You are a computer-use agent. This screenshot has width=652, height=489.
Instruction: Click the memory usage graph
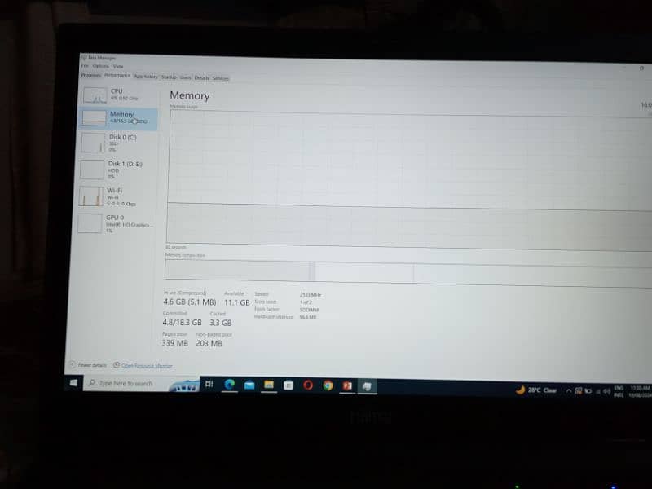click(410, 181)
